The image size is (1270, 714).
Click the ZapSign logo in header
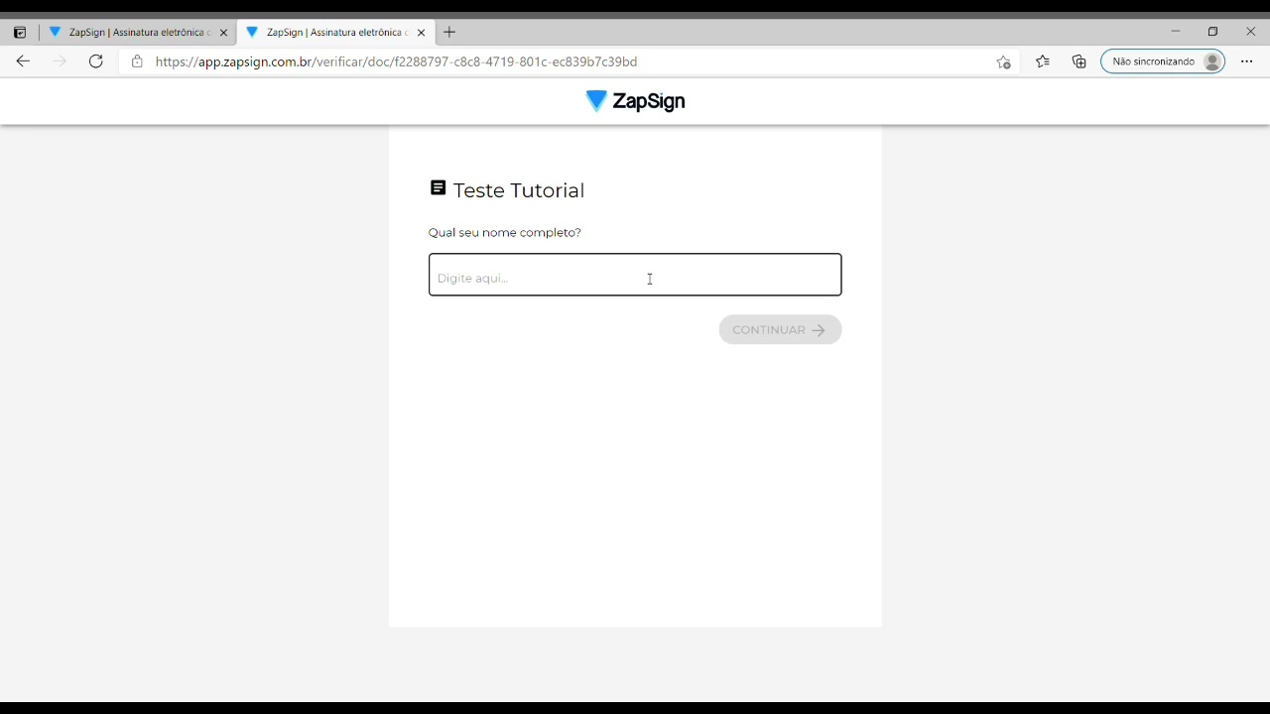click(635, 101)
